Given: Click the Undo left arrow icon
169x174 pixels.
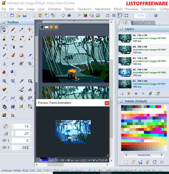Looking at the screenshot, I should 63,15.
